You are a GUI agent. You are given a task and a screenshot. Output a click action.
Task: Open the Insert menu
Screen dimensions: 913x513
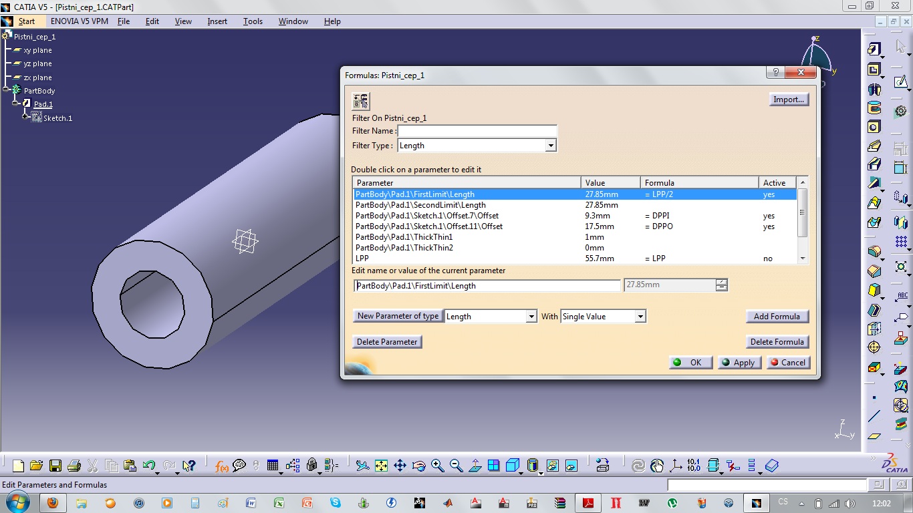pyautogui.click(x=217, y=21)
